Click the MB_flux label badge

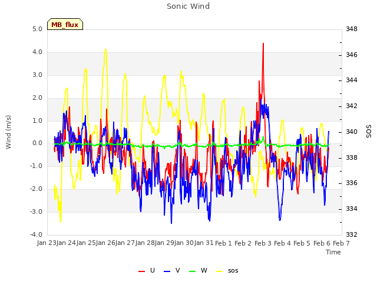click(65, 25)
